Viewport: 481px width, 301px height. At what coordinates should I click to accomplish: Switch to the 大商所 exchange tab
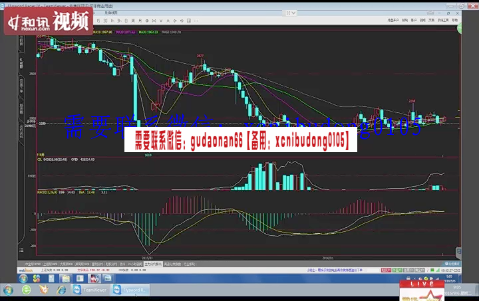(x=67, y=264)
